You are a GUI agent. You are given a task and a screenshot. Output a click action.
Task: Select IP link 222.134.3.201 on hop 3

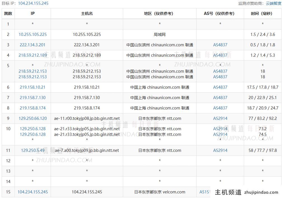pos(32,45)
